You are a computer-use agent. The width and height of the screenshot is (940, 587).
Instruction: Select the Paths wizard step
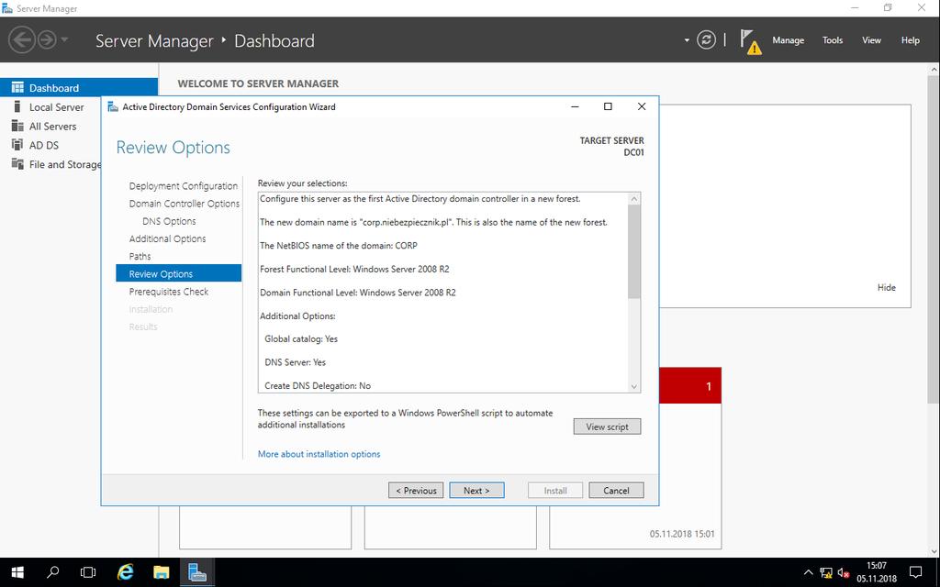(140, 257)
